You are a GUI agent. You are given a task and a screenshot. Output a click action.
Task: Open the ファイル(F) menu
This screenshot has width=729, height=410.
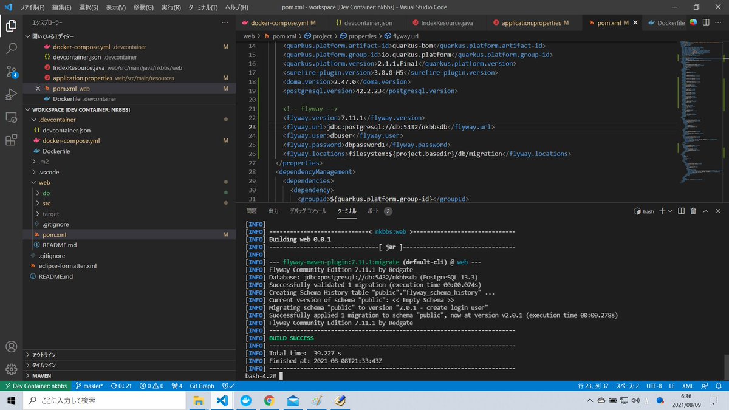(x=32, y=7)
